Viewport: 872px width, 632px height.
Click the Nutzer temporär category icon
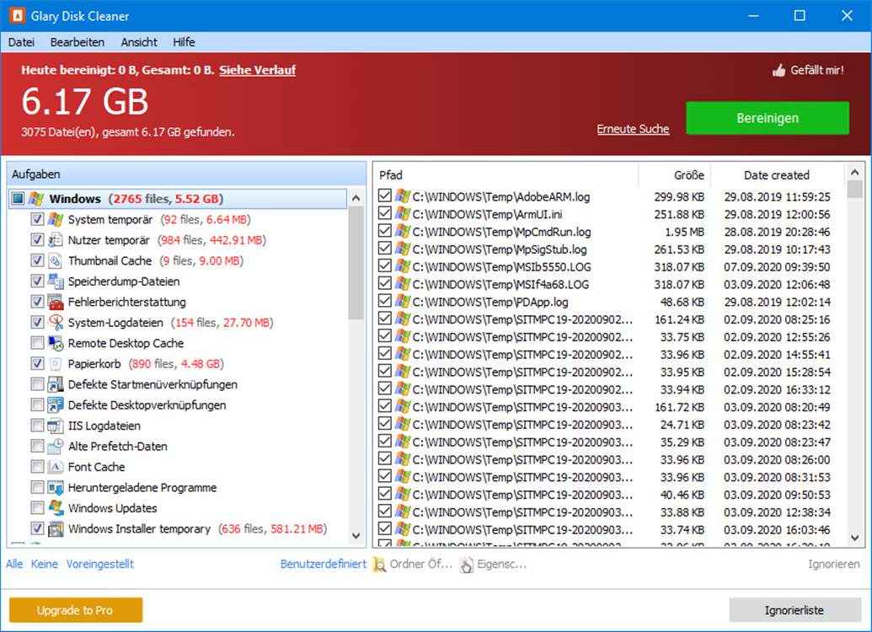pyautogui.click(x=56, y=240)
